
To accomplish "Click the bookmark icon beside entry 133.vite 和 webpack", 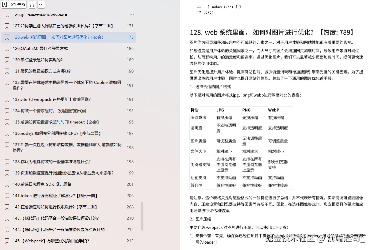I will (7, 99).
